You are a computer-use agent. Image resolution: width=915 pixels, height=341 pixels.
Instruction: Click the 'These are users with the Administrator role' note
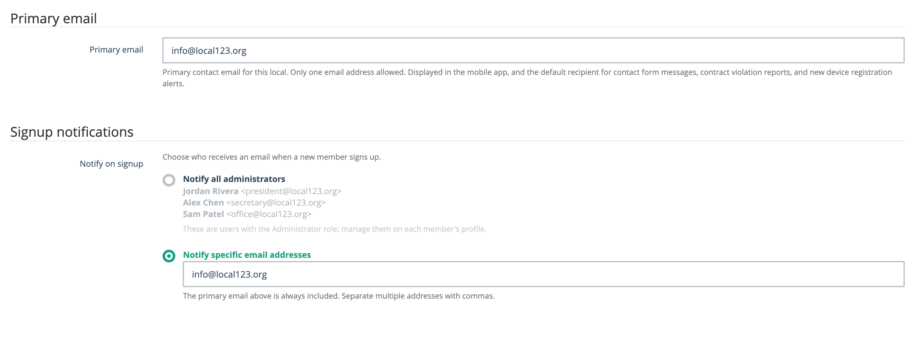(334, 229)
